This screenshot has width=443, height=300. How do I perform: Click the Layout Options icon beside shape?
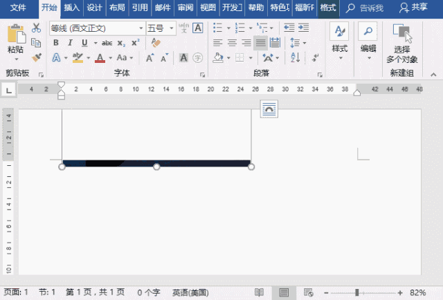(269, 109)
